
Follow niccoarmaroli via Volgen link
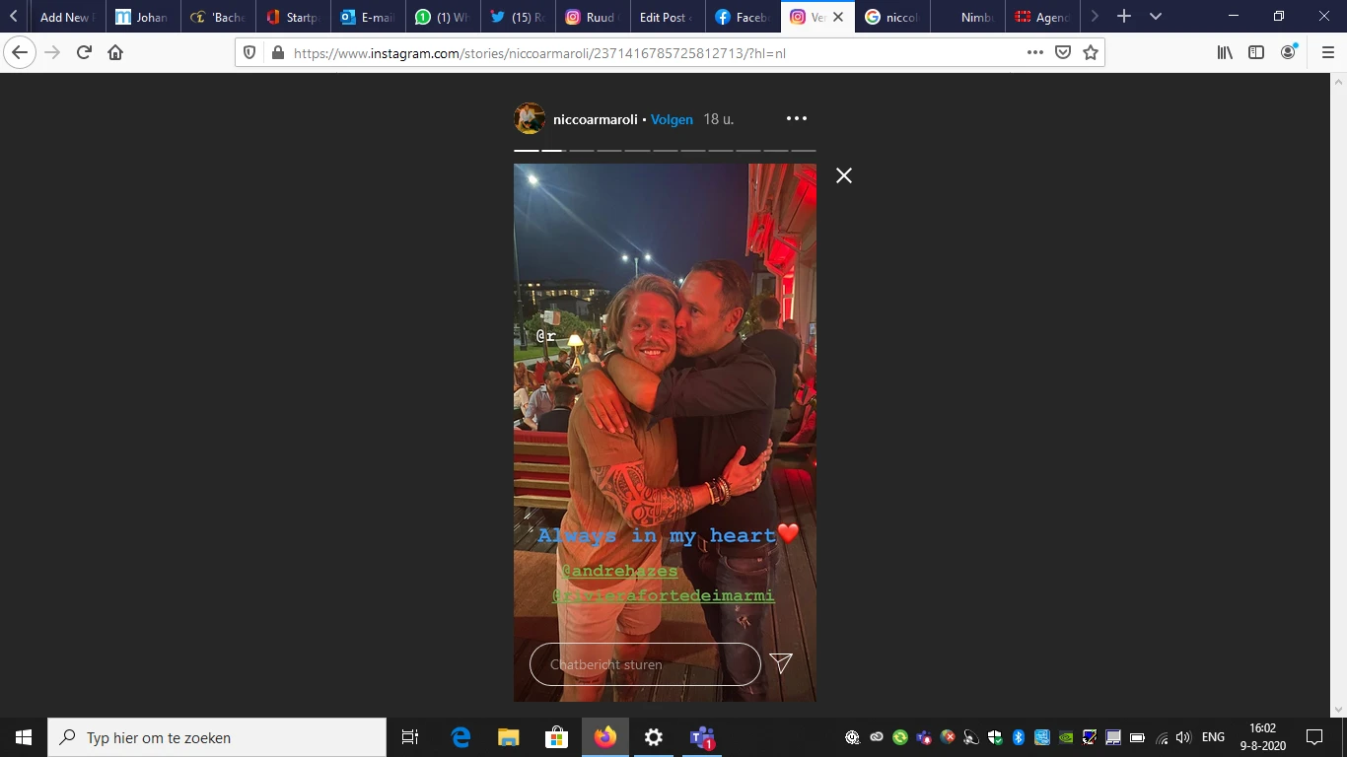pyautogui.click(x=672, y=119)
